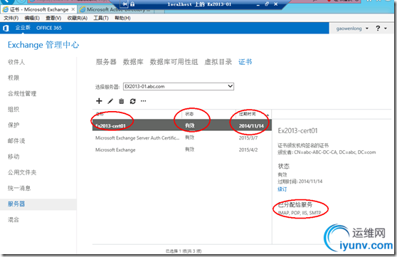Click the 续订 renew link
The width and height of the screenshot is (397, 257).
(x=282, y=189)
